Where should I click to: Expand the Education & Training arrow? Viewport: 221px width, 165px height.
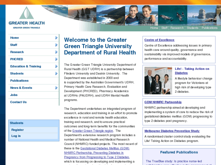[56, 66]
